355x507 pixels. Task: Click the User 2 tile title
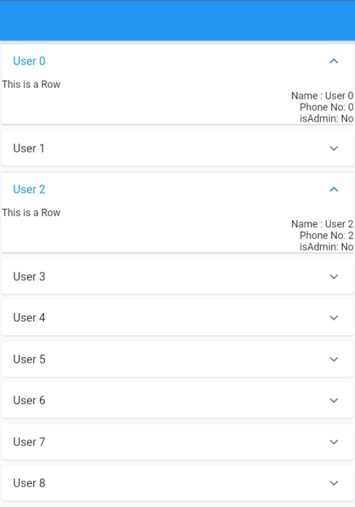click(x=29, y=189)
